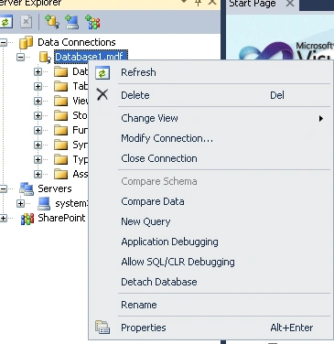Click the folder icon beside Dat
Viewport: 334px width, 344px height.
tap(60, 72)
